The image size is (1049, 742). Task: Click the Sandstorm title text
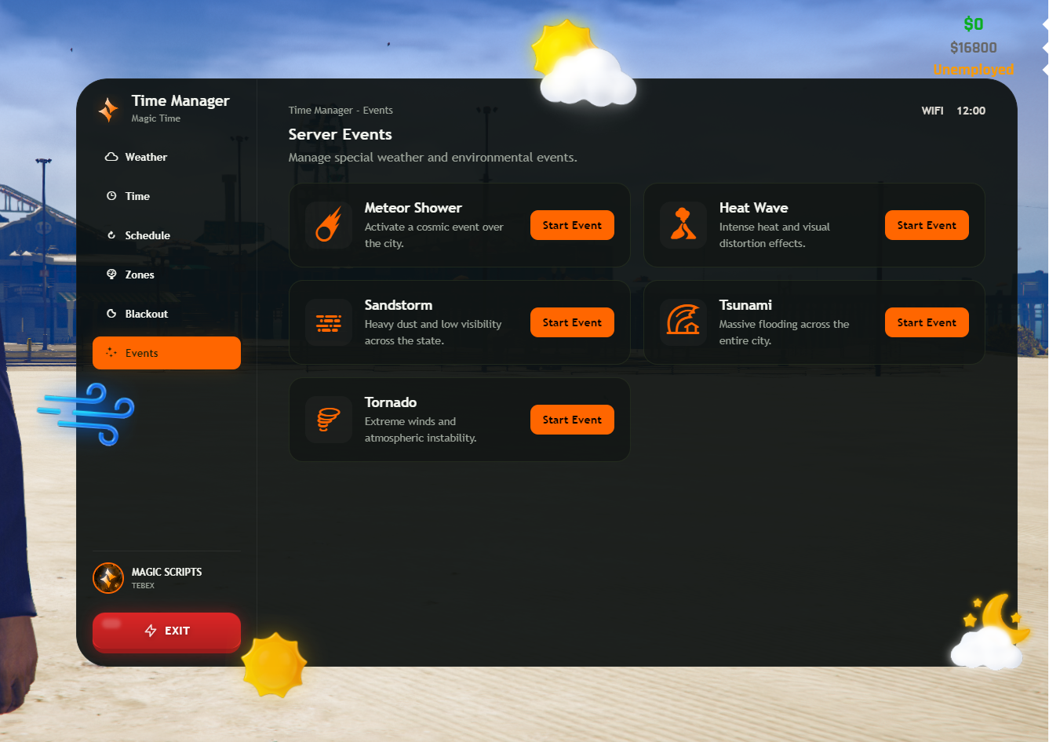pyautogui.click(x=398, y=305)
